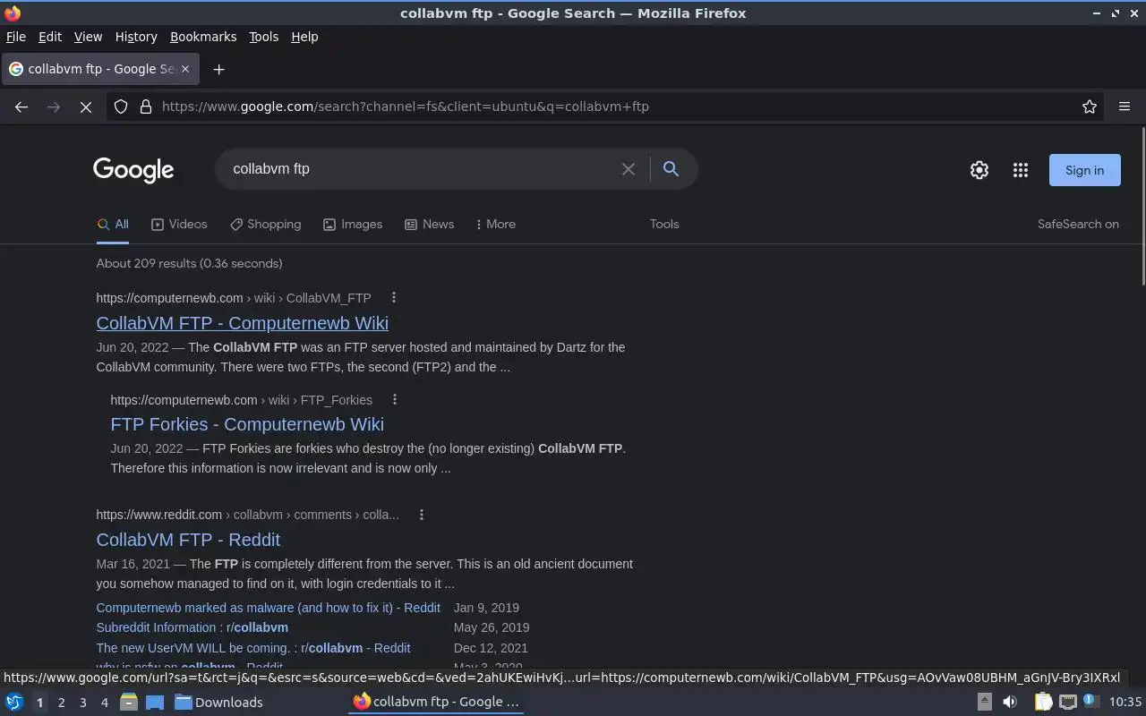1146x716 pixels.
Task: Open Subreddit Information r/collabvm link
Action: tap(192, 627)
